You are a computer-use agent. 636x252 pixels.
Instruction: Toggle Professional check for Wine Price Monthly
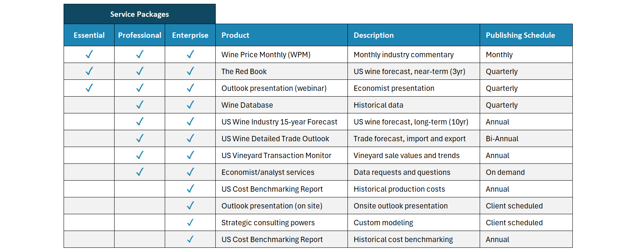pos(140,55)
